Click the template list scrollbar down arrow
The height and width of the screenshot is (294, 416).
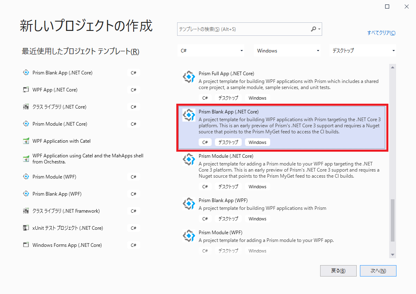click(393, 255)
